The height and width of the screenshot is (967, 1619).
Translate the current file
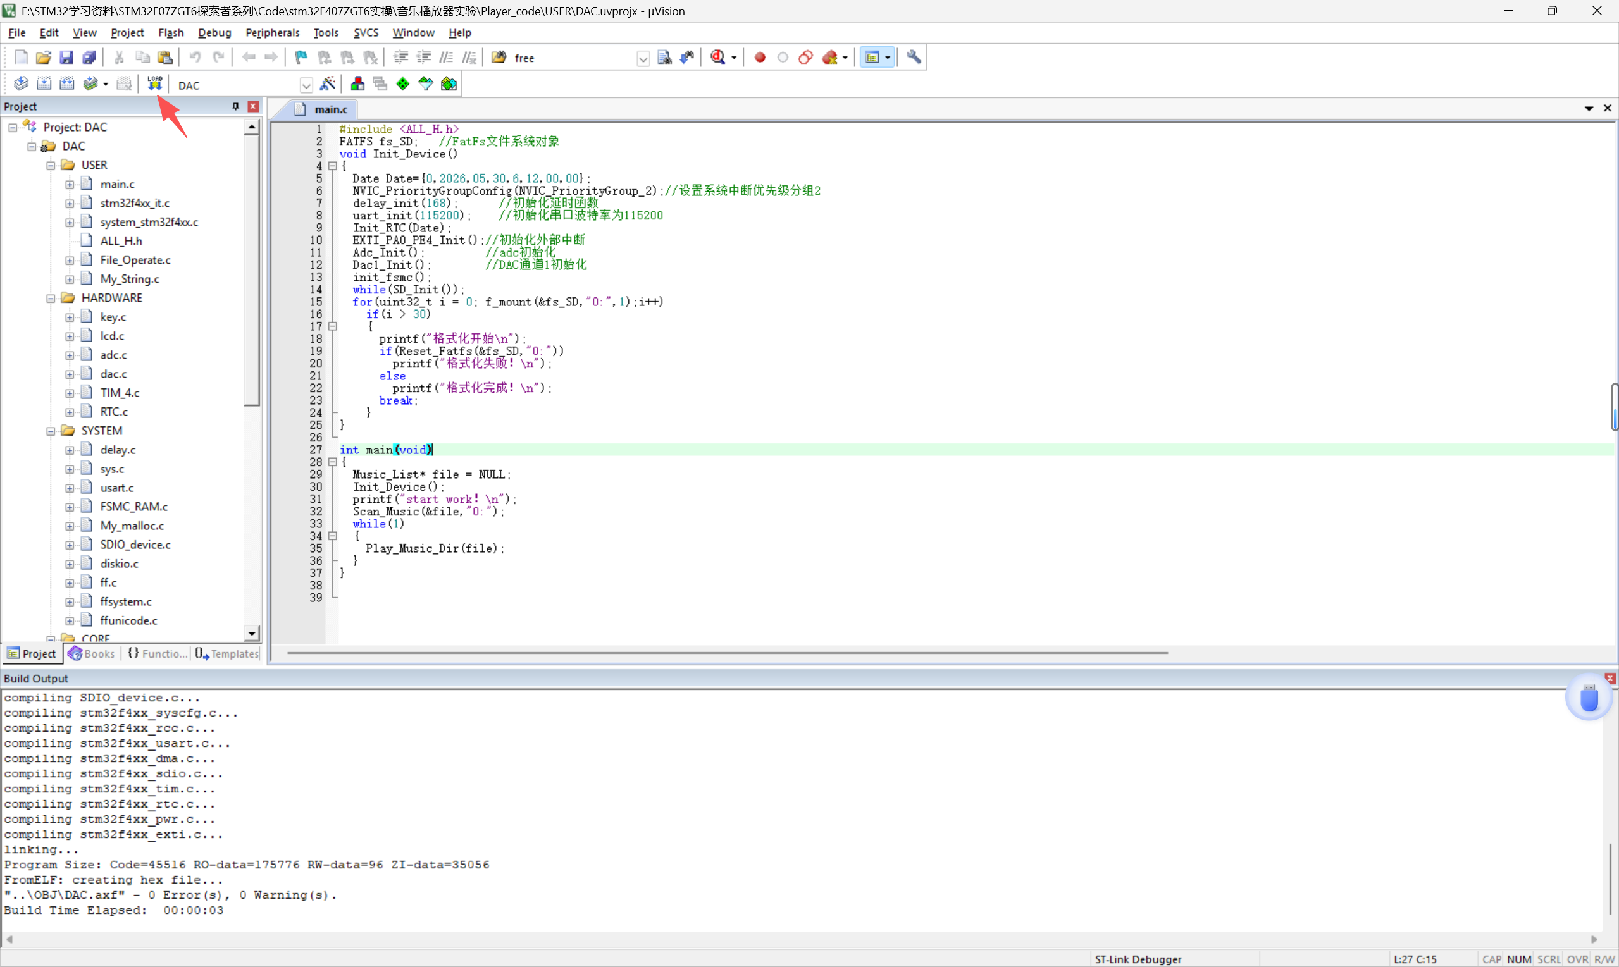21,84
